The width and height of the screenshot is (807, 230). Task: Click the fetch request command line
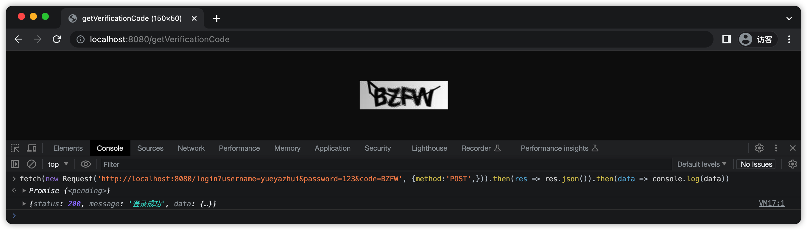point(374,179)
